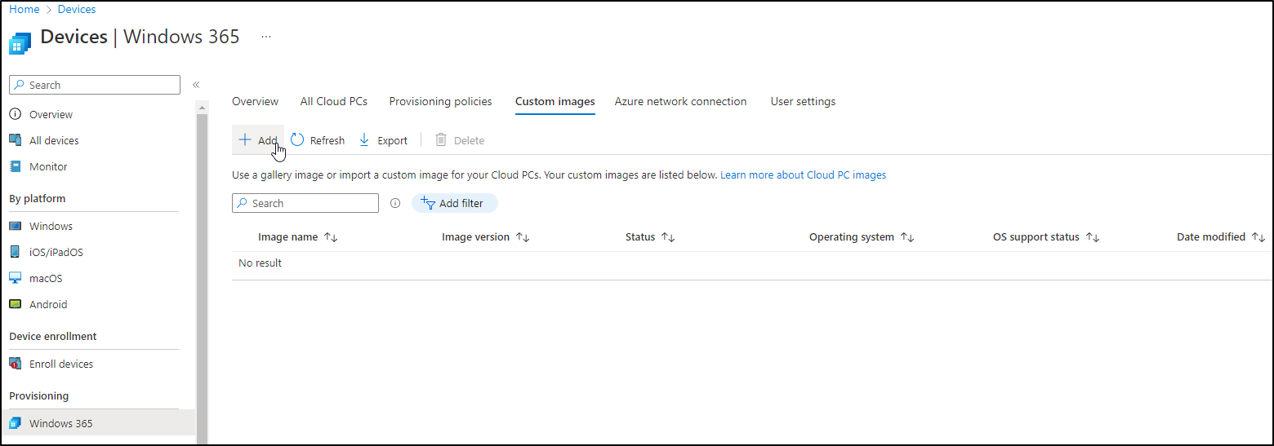Image resolution: width=1274 pixels, height=446 pixels.
Task: Click the Enroll devices icon
Action: (x=15, y=364)
